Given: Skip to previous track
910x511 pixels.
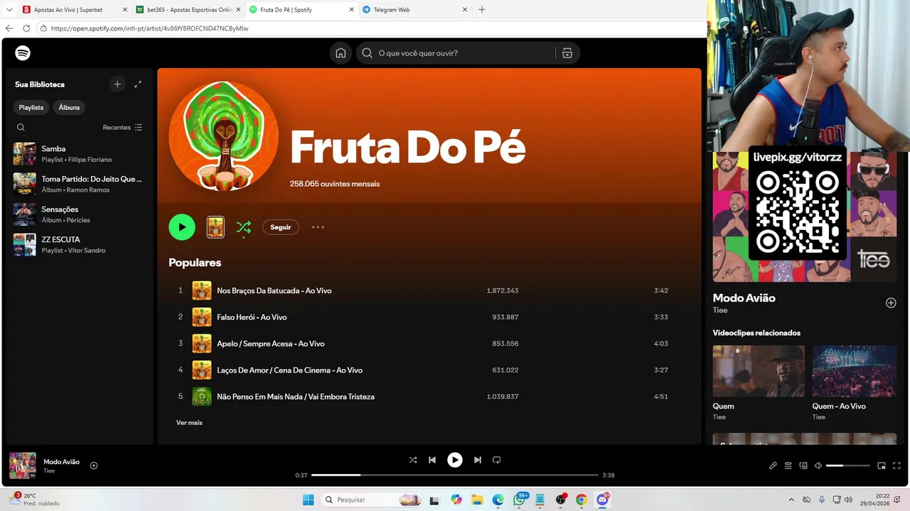Looking at the screenshot, I should (x=432, y=460).
